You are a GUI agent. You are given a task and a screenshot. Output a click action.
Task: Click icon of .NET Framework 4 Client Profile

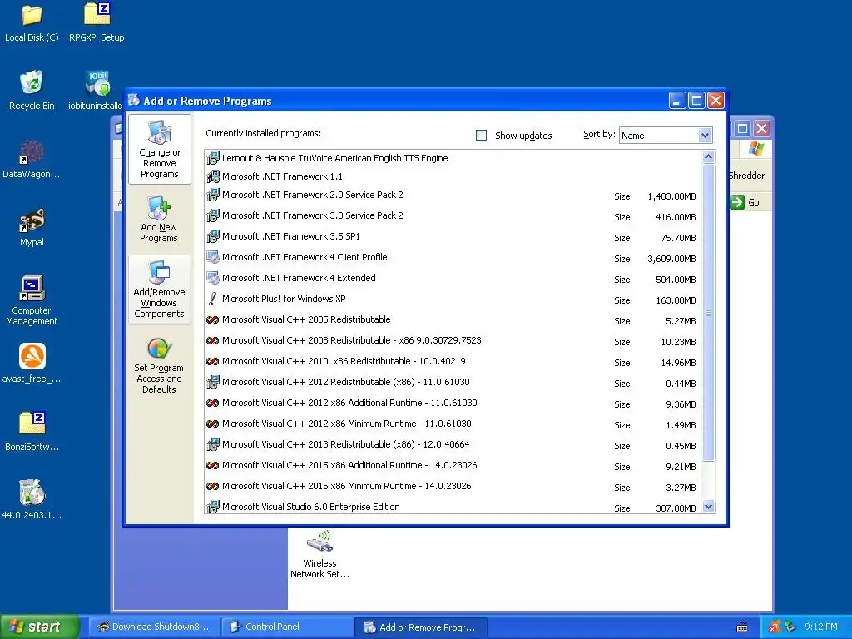coord(213,257)
